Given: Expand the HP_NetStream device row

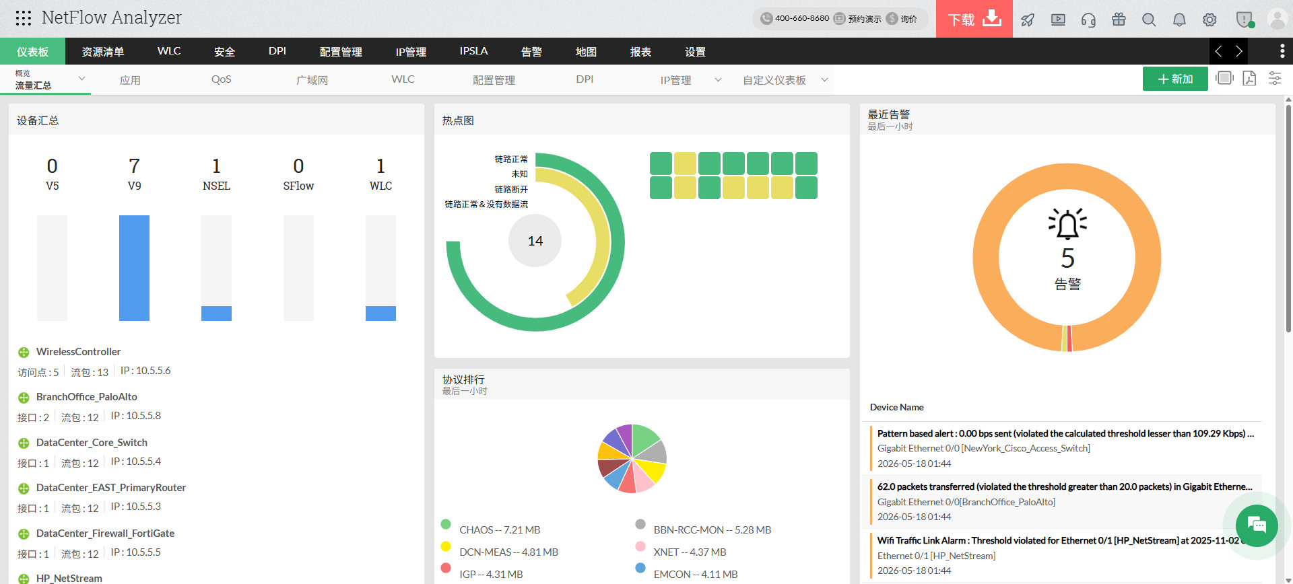Looking at the screenshot, I should [x=24, y=579].
